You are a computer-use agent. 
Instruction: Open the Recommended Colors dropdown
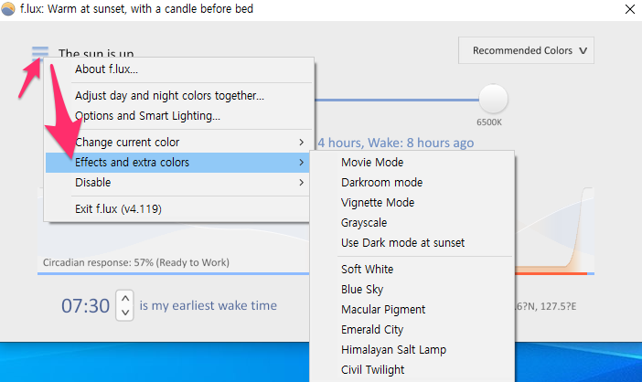526,50
